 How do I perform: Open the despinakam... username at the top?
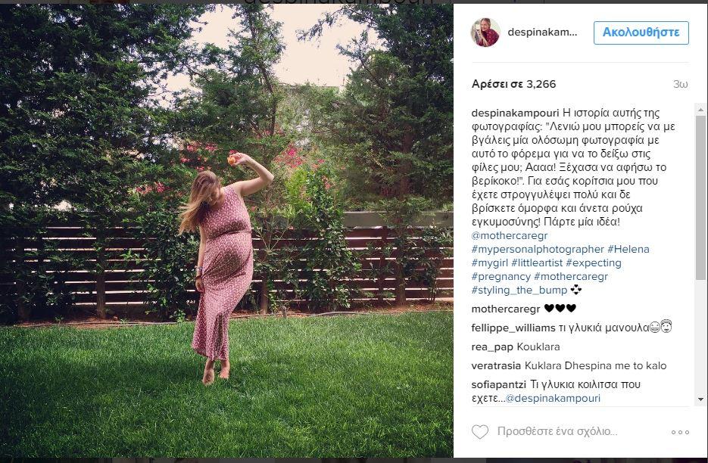[542, 33]
